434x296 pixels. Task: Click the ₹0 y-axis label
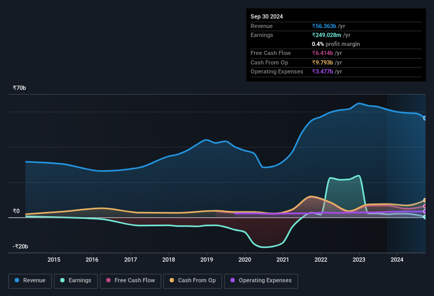click(16, 211)
